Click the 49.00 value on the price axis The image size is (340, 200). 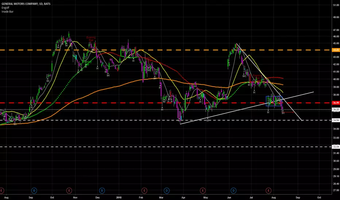[x=336, y=17]
